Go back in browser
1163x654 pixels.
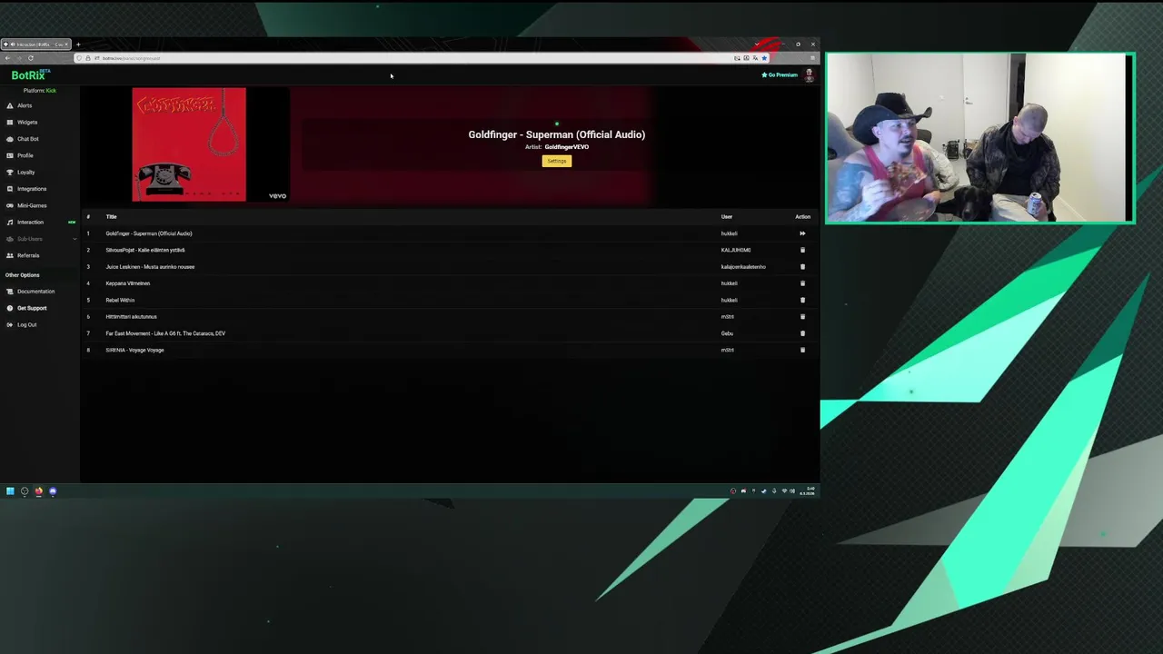7,58
